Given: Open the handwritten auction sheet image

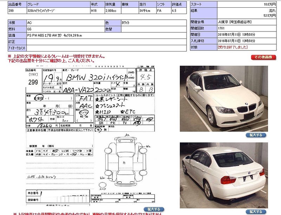Looking at the screenshot, I should pyautogui.click(x=90, y=136).
